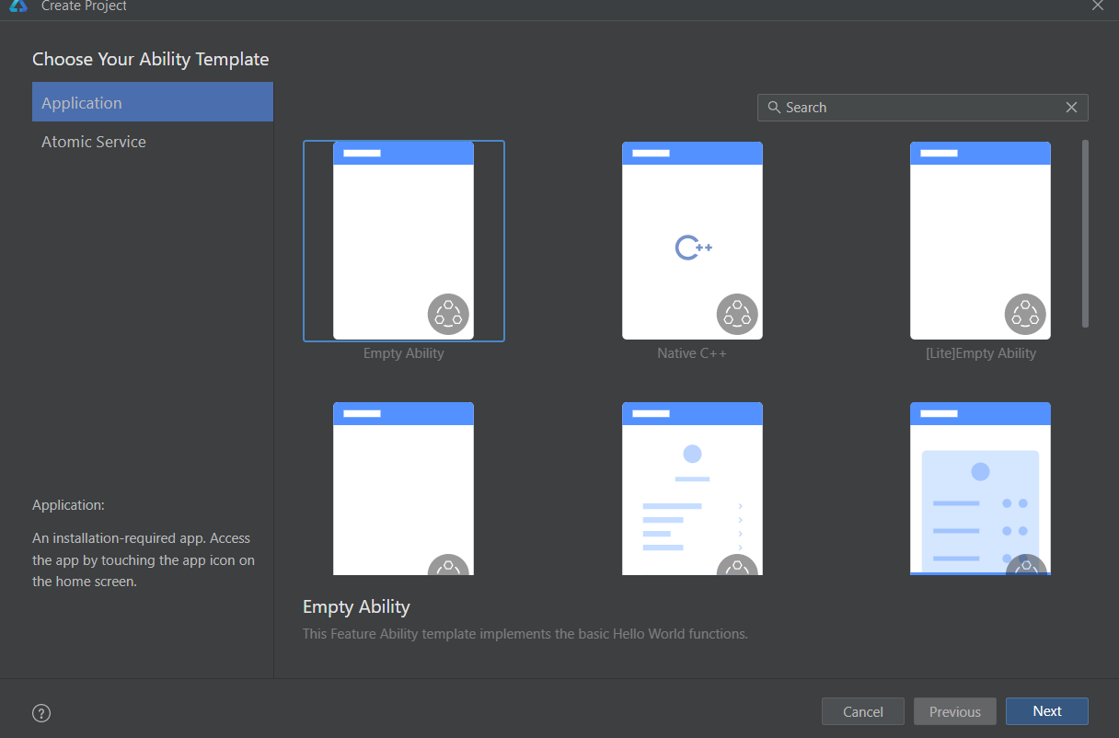Click the "Empty Ability" caption under first card
The image size is (1119, 738).
tap(403, 353)
